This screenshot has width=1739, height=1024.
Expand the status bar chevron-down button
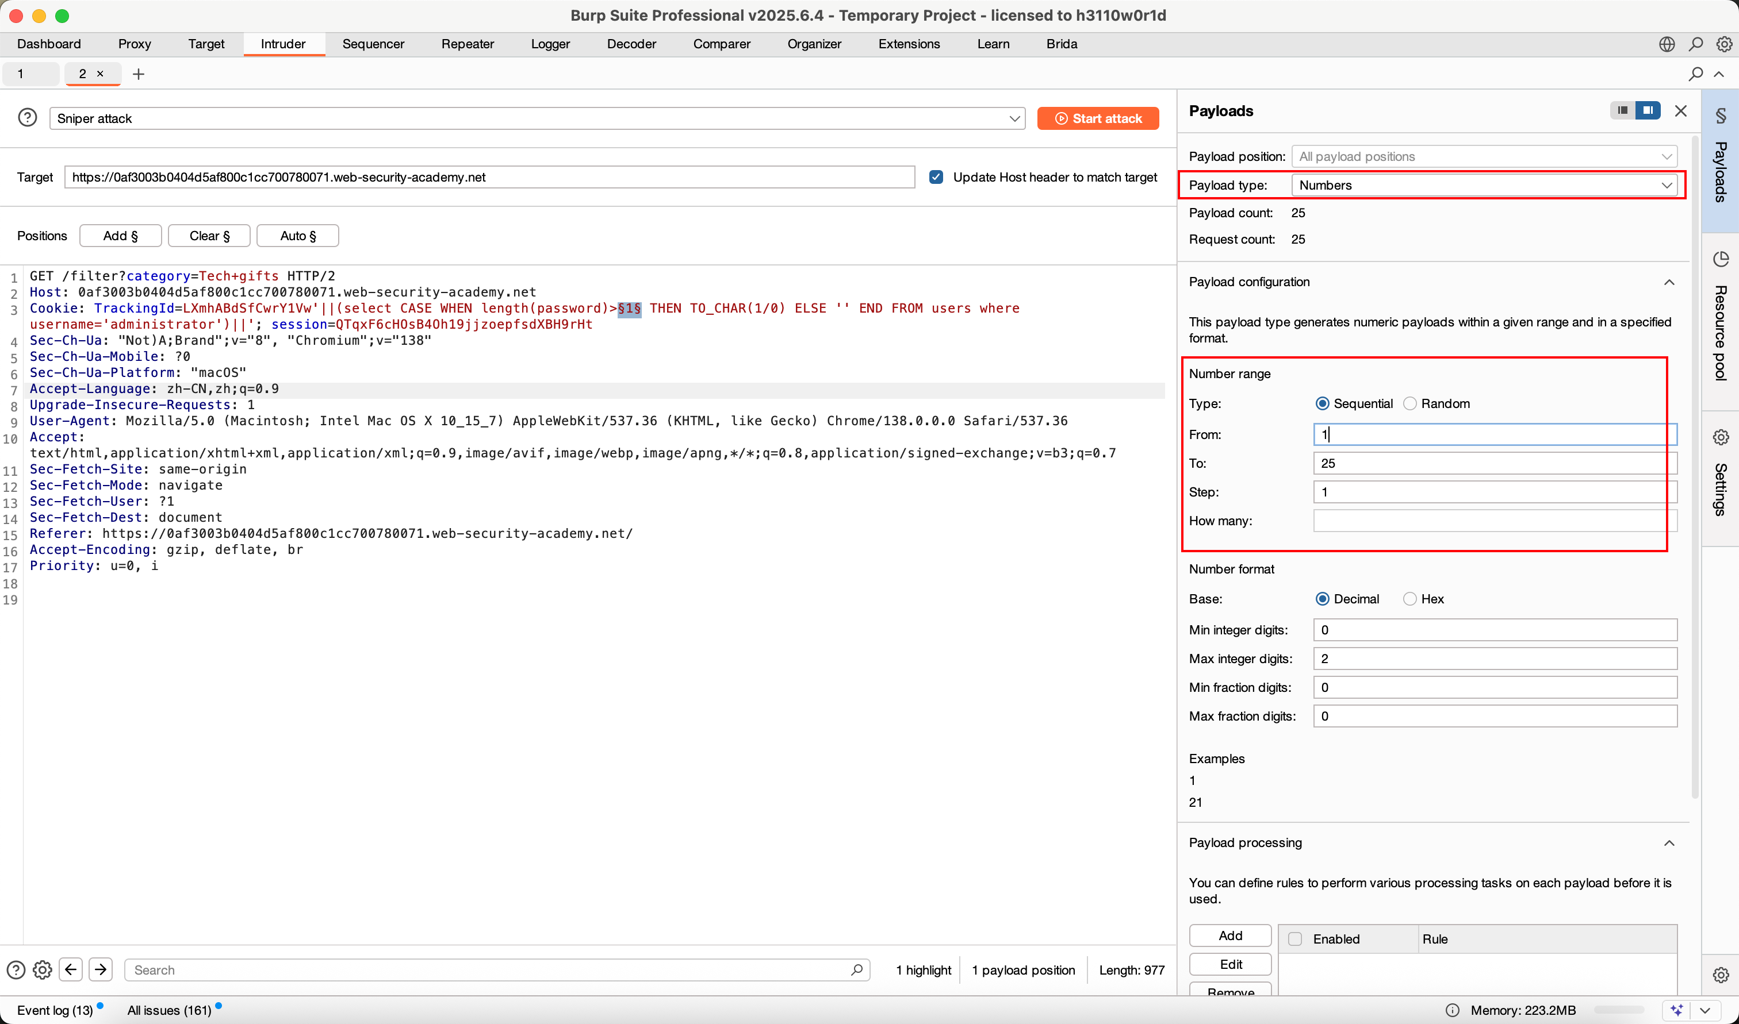pos(1705,1010)
